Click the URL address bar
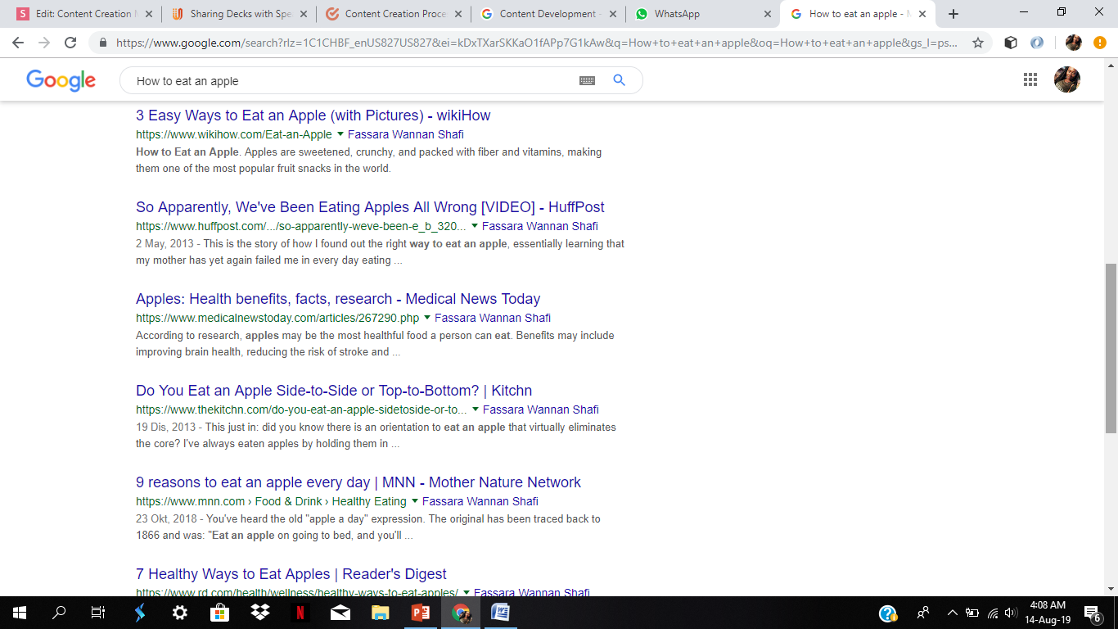 [x=536, y=43]
